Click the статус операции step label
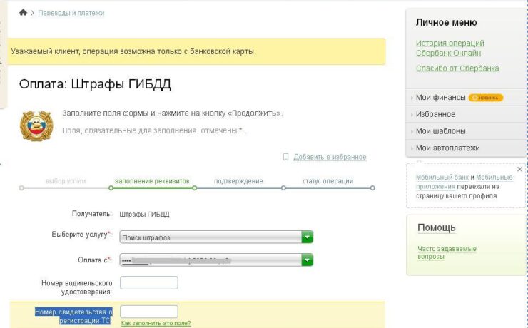The image size is (528, 328). pyautogui.click(x=328, y=181)
